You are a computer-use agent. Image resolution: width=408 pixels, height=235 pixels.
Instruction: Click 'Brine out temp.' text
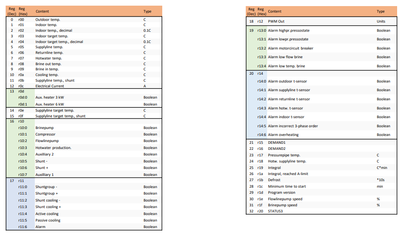(x=48, y=64)
